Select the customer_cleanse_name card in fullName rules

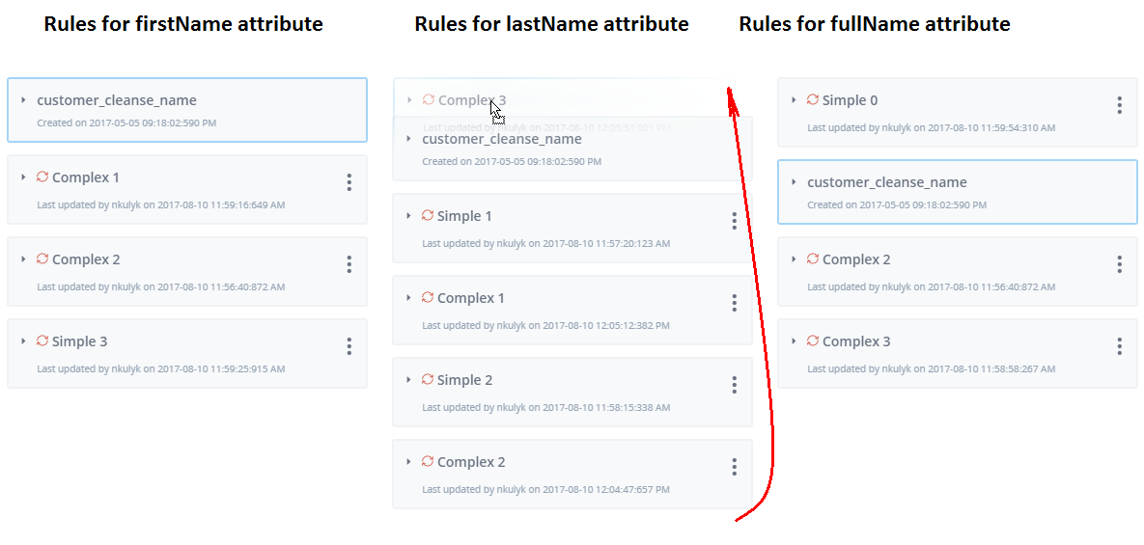pyautogui.click(x=958, y=192)
